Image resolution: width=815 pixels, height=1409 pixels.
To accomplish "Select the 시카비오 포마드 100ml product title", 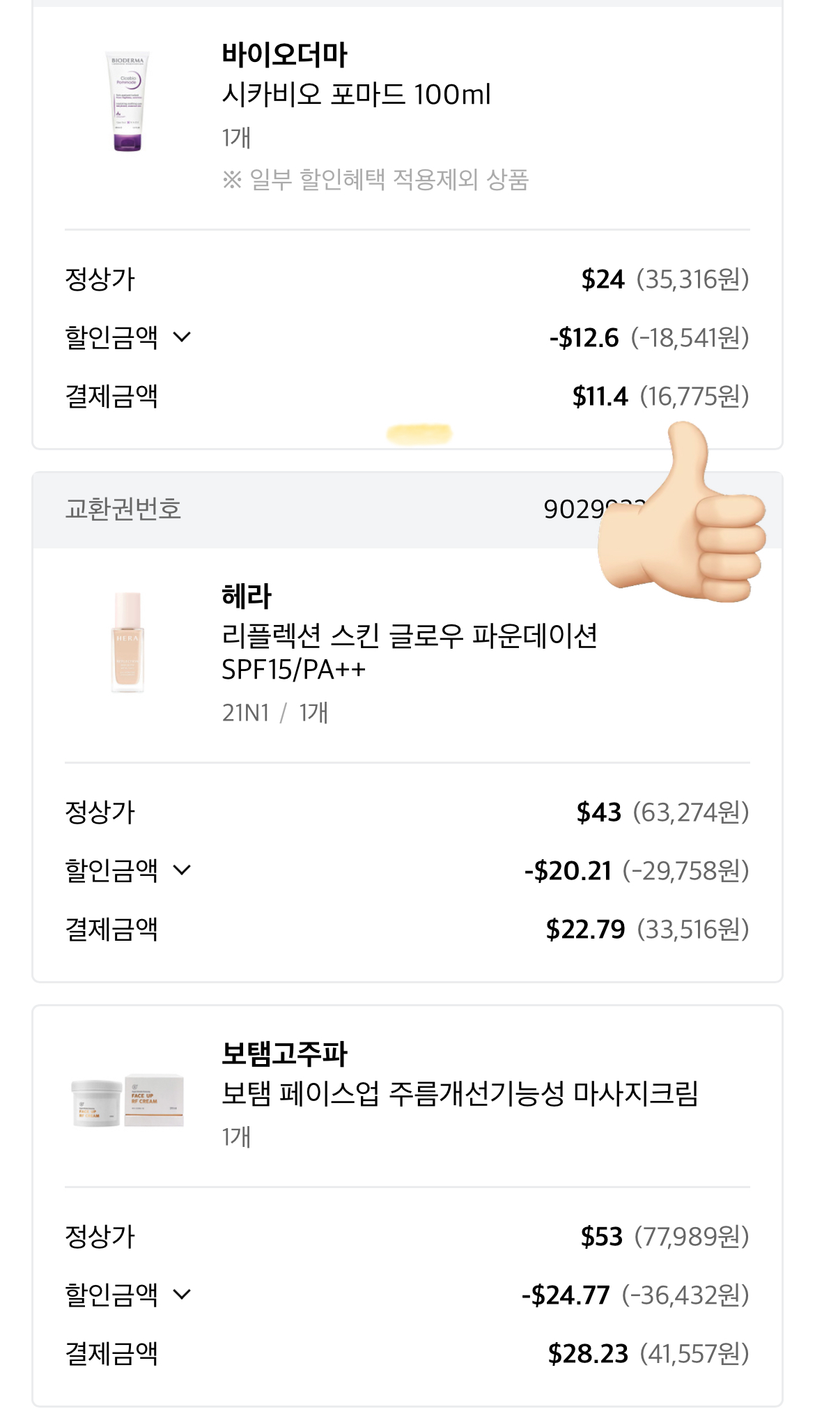I will pos(356,95).
